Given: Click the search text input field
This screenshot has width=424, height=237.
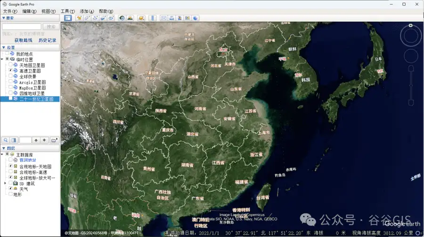Looking at the screenshot, I should coord(21,26).
